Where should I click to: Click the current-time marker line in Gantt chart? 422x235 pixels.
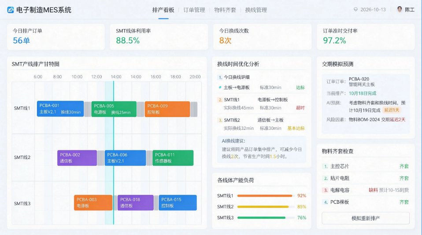114,153
